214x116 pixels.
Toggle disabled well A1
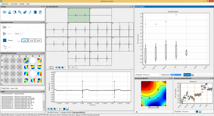tap(6, 60)
